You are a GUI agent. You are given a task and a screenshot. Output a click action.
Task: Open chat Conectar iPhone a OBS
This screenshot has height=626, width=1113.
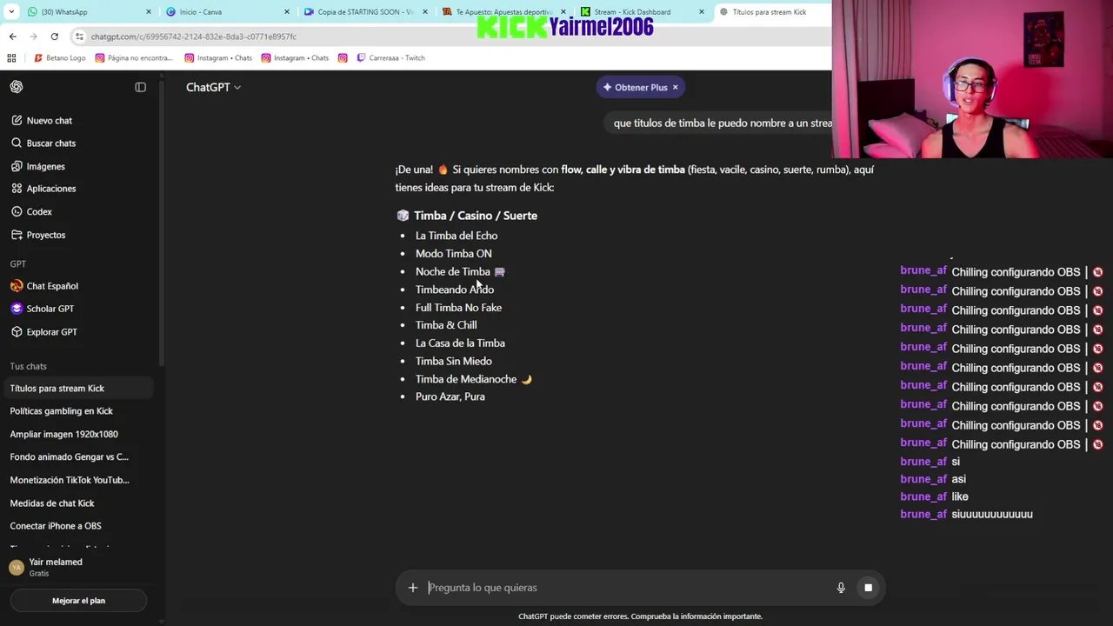pyautogui.click(x=78, y=526)
